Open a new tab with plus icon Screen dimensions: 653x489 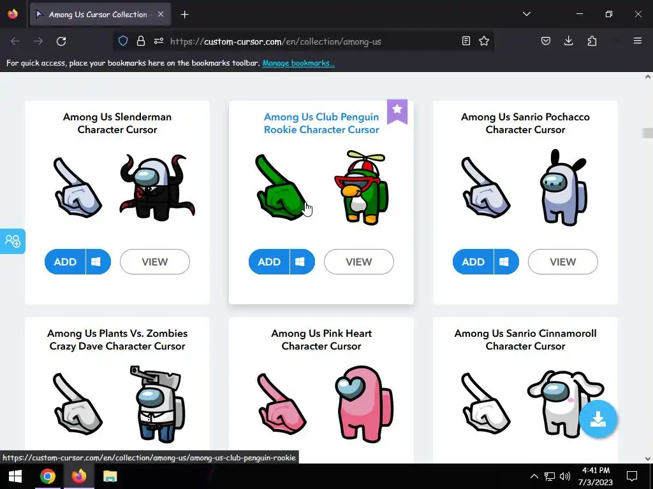coord(184,15)
